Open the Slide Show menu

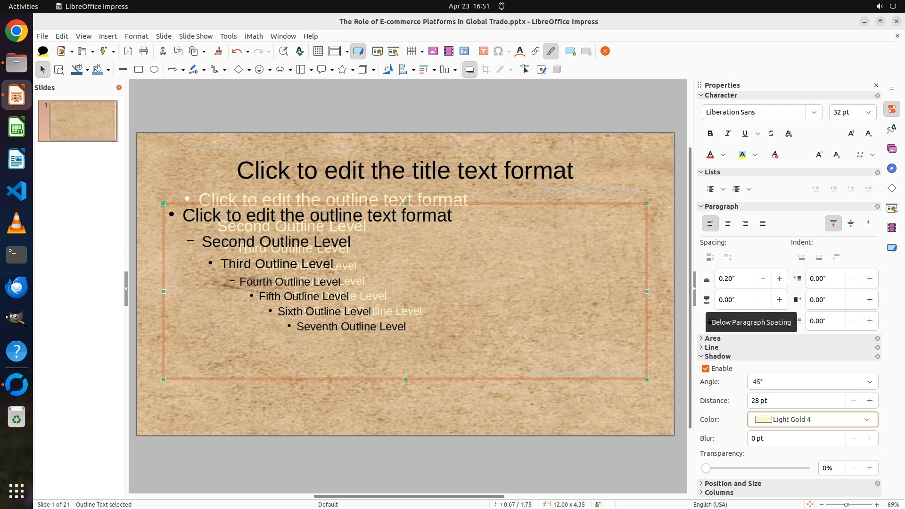(x=196, y=36)
